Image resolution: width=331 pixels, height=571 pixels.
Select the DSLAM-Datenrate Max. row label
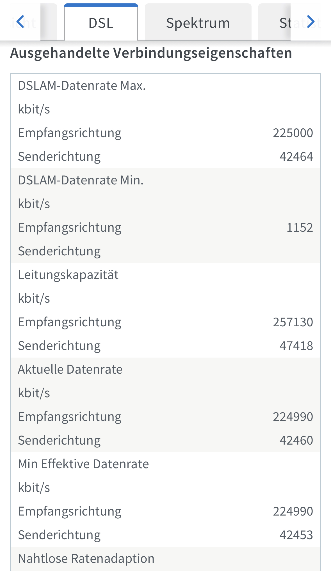82,86
